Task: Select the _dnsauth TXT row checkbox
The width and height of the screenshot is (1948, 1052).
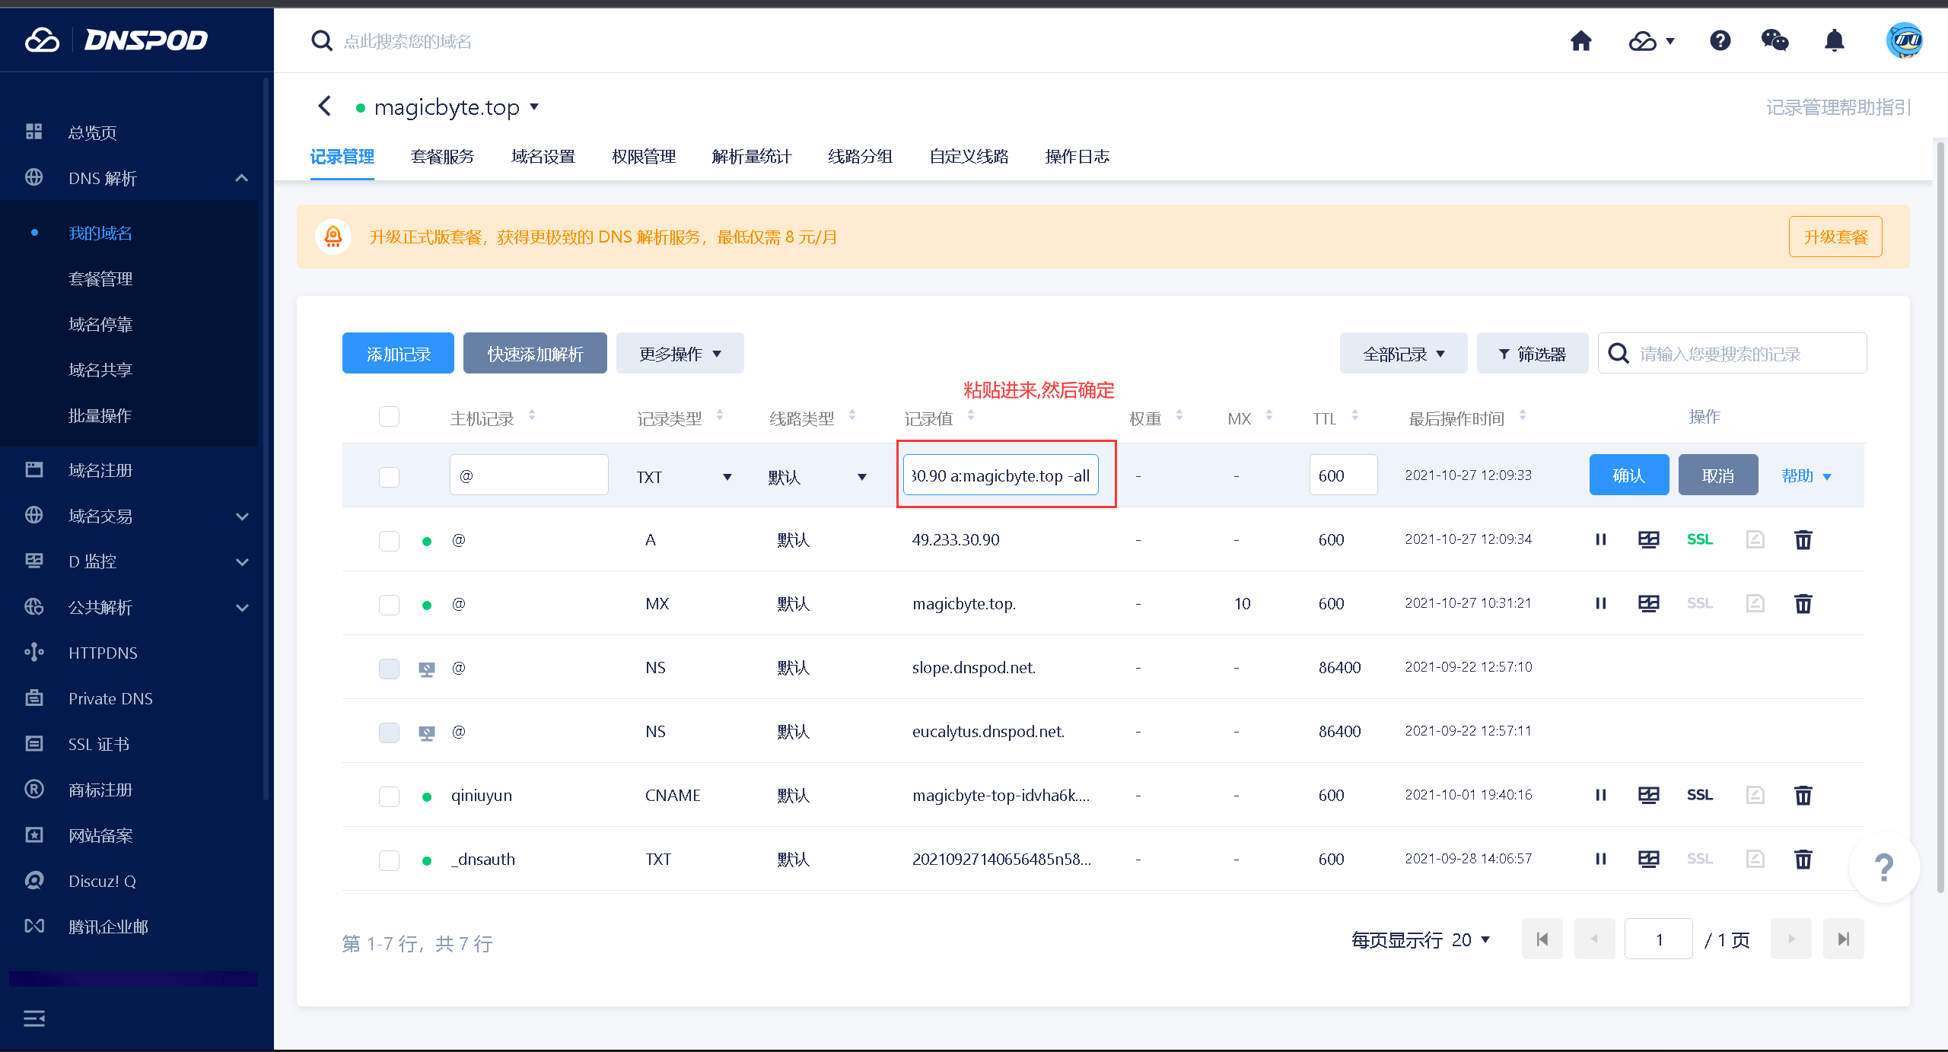Action: [389, 860]
